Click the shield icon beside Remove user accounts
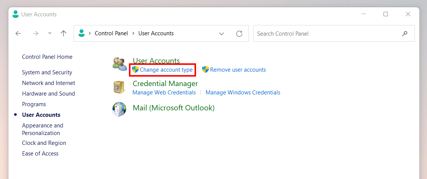 click(205, 69)
